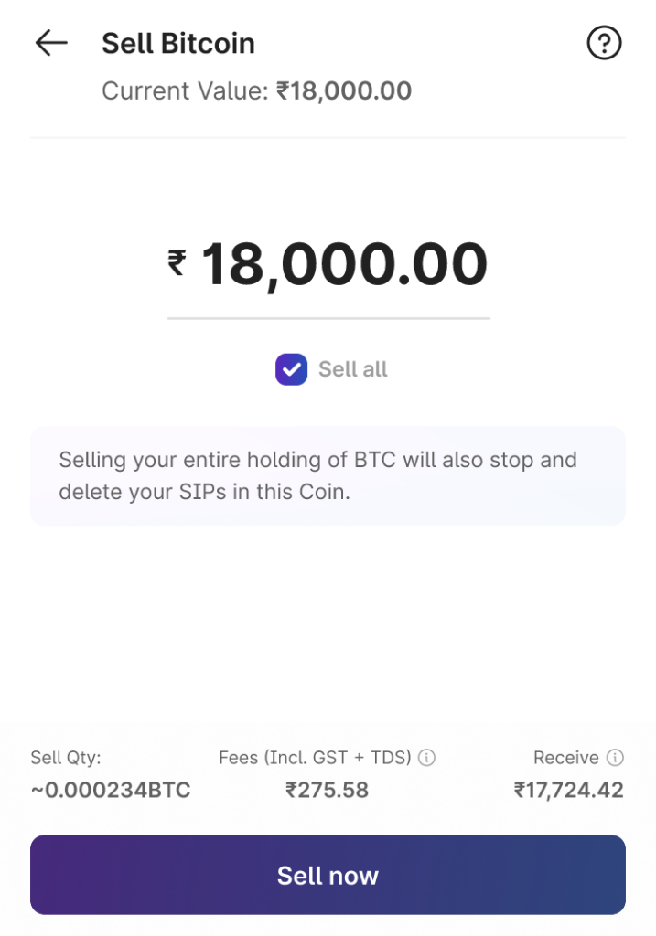Select the ₹275.58 fee amount
Screen dimensions: 656x936
pos(327,790)
